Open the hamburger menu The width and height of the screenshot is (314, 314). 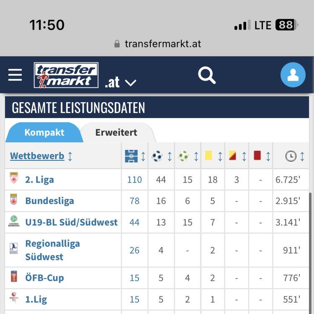pyautogui.click(x=15, y=75)
